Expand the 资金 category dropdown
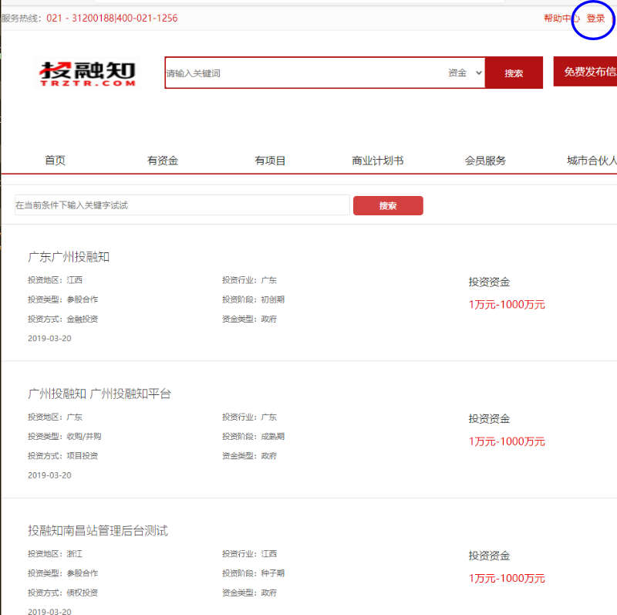The height and width of the screenshot is (615, 617). point(464,73)
